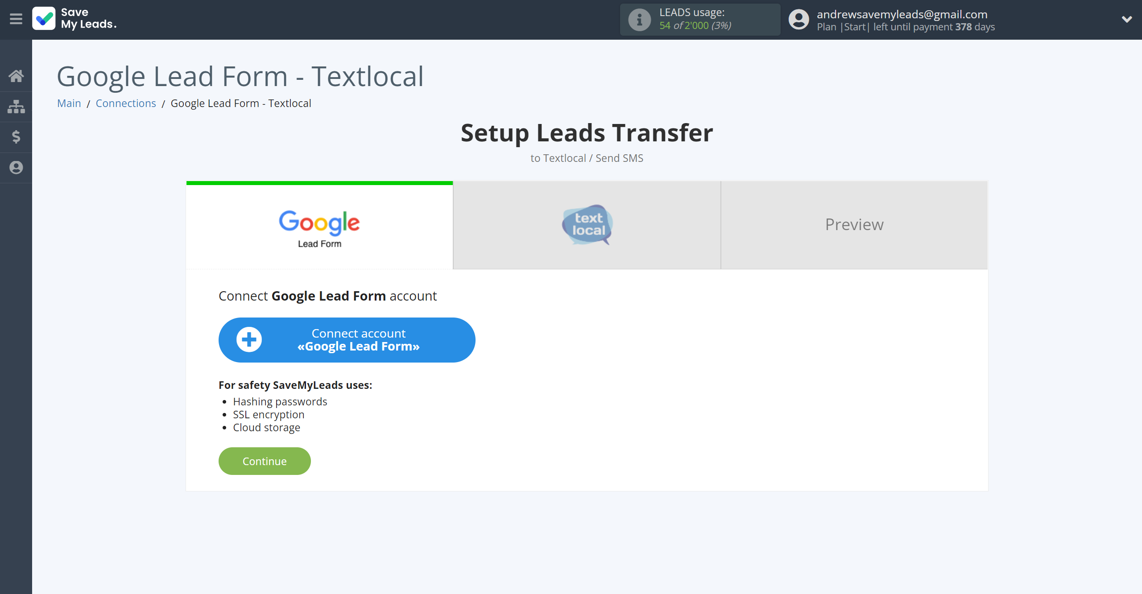1142x594 pixels.
Task: Click the Google Lead Form tab panel
Action: tap(319, 224)
